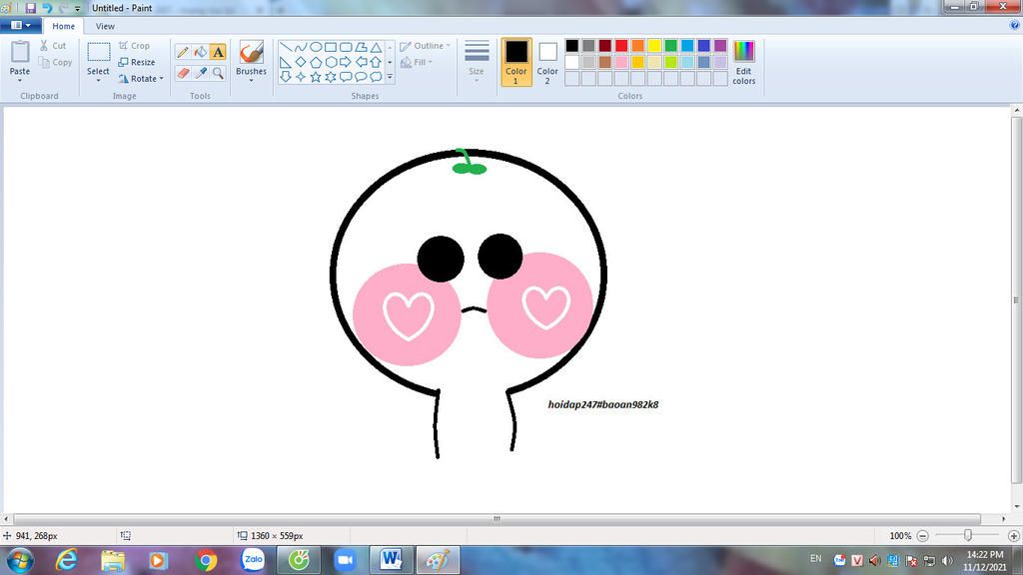Choose the Pentagon shape
This screenshot has height=575, width=1023.
click(316, 62)
